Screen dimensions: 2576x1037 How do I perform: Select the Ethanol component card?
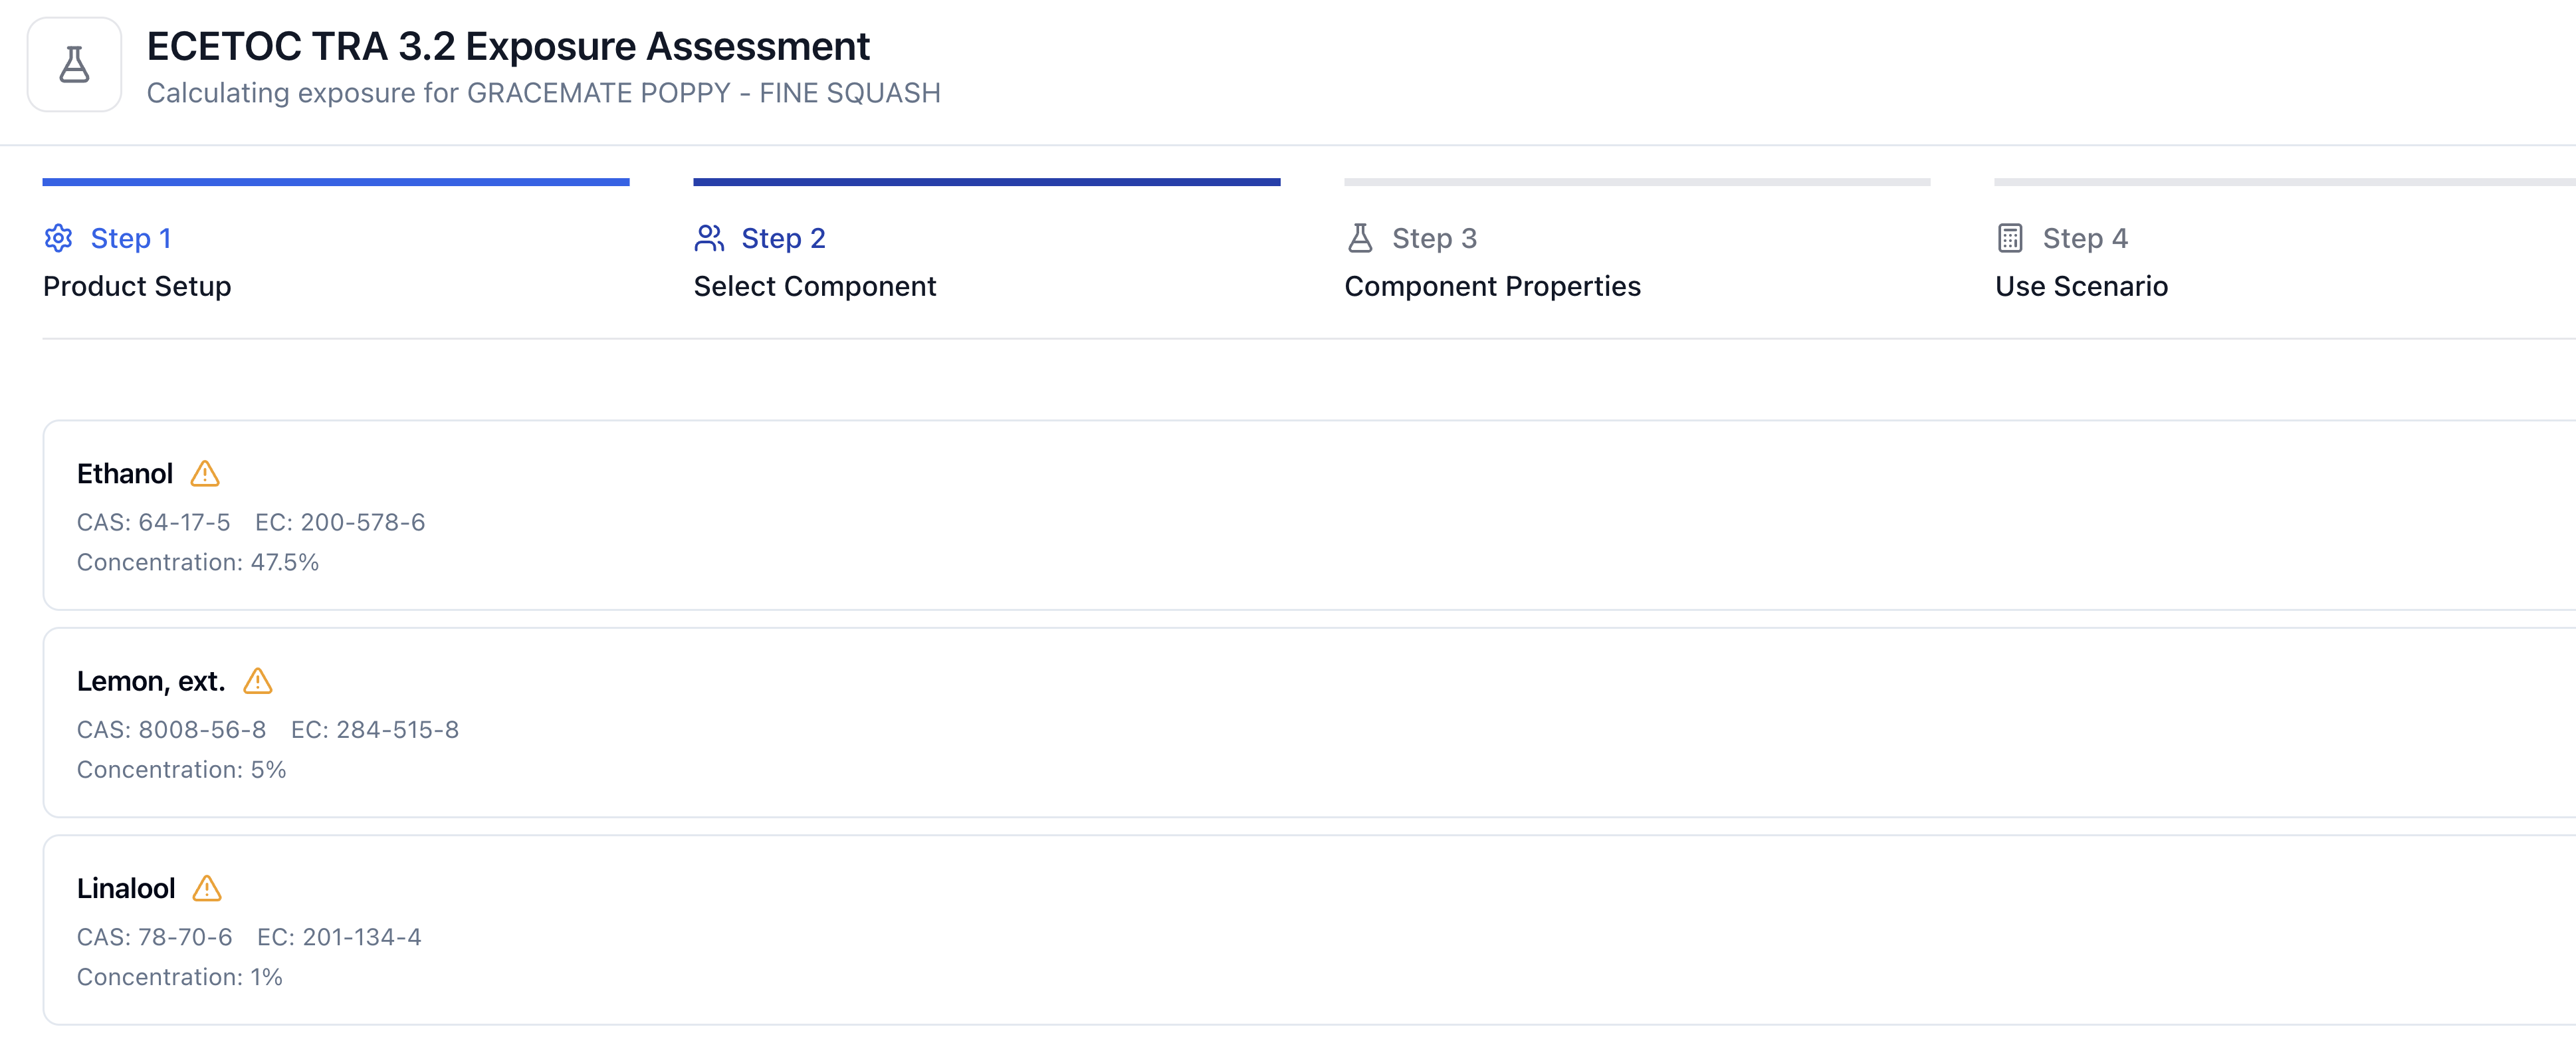(x=1300, y=516)
